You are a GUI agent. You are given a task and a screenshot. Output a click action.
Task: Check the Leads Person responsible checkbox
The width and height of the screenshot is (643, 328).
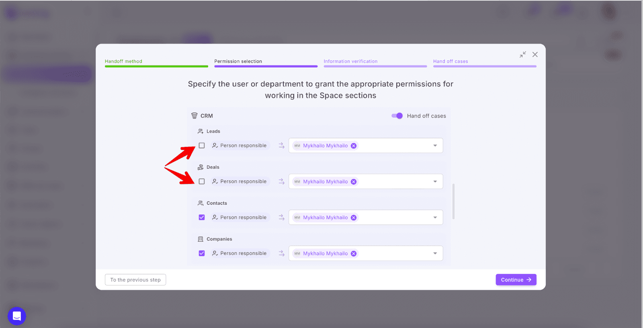202,146
